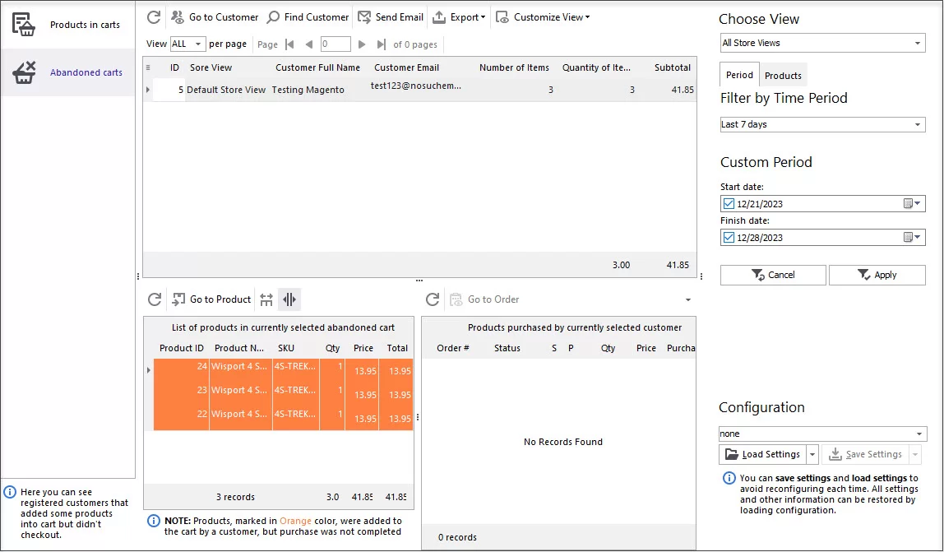Click the info icon in Configuration help

tap(729, 478)
